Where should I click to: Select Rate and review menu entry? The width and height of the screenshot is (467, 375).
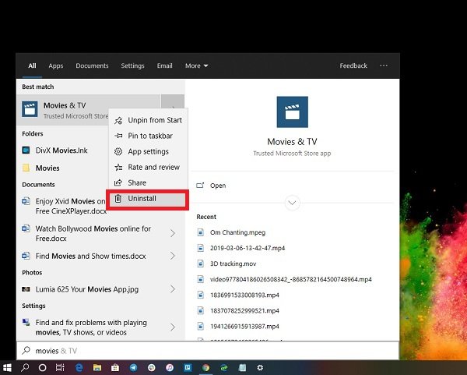click(148, 167)
